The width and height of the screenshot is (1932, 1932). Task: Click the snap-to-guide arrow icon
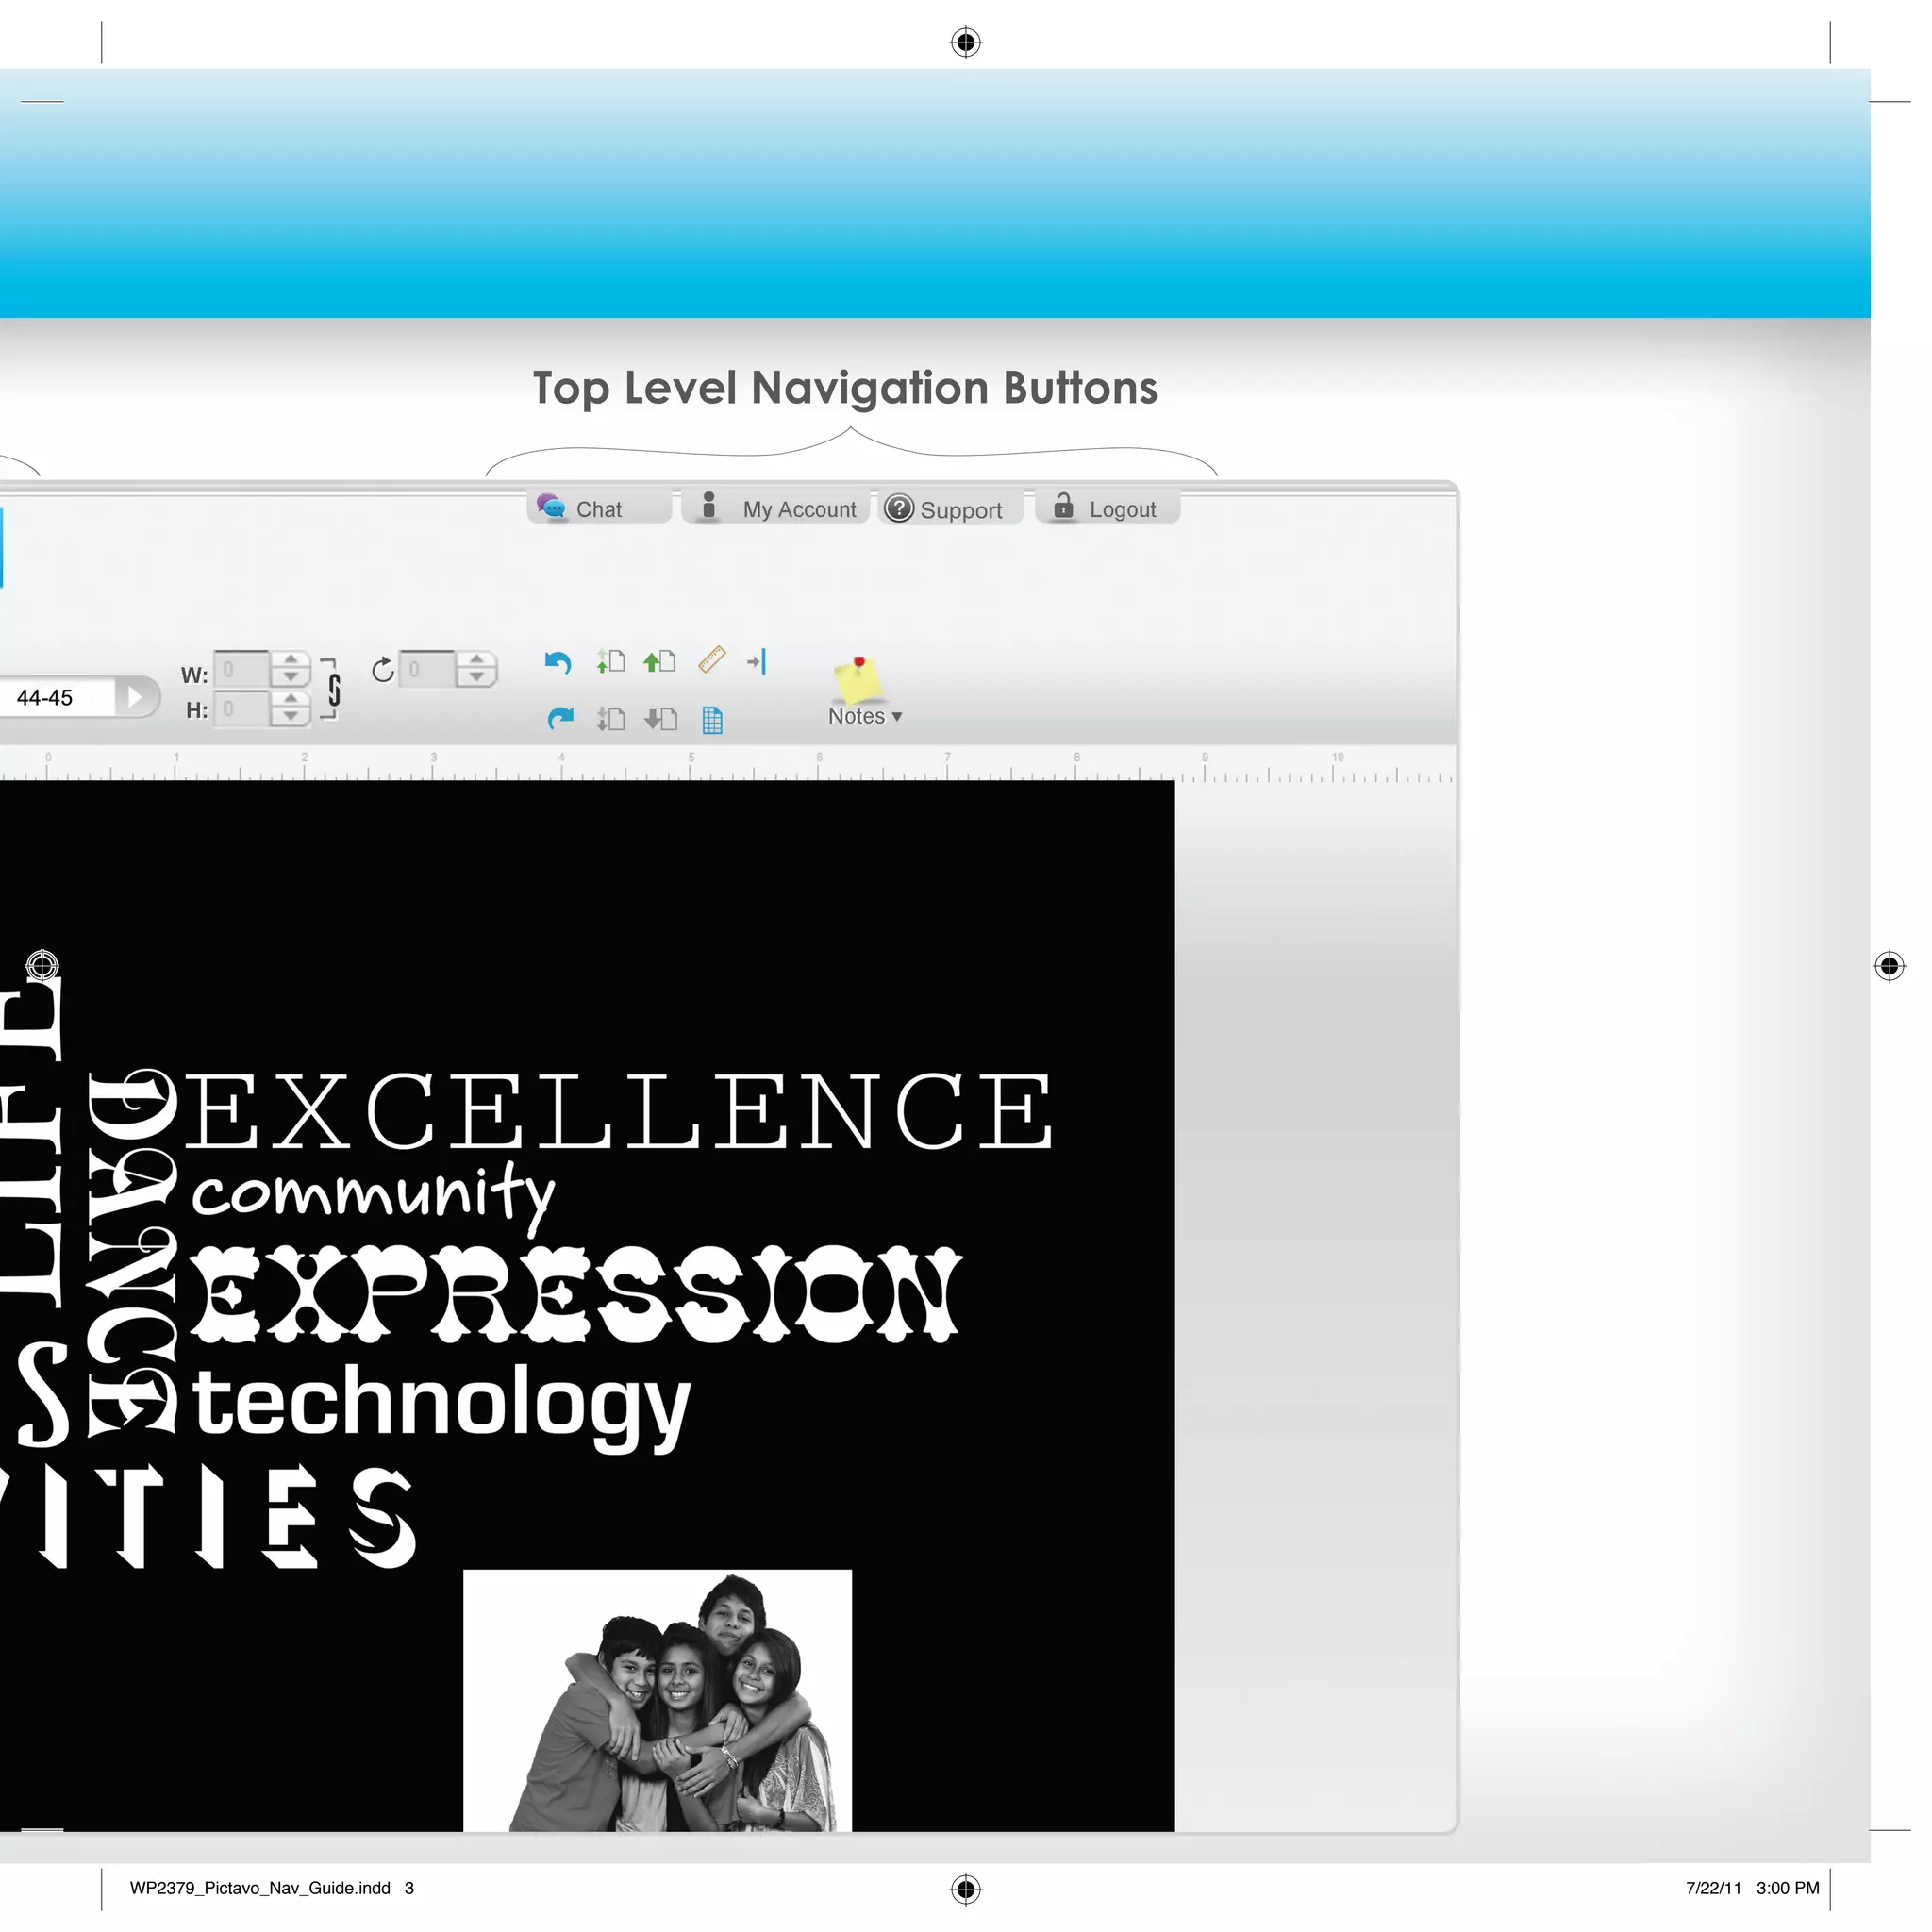(757, 661)
